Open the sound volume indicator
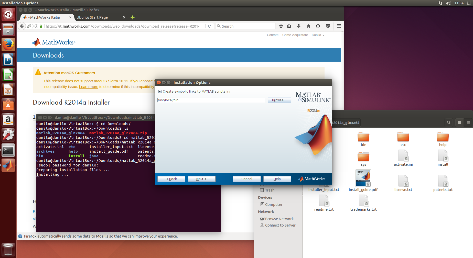 coord(448,3)
